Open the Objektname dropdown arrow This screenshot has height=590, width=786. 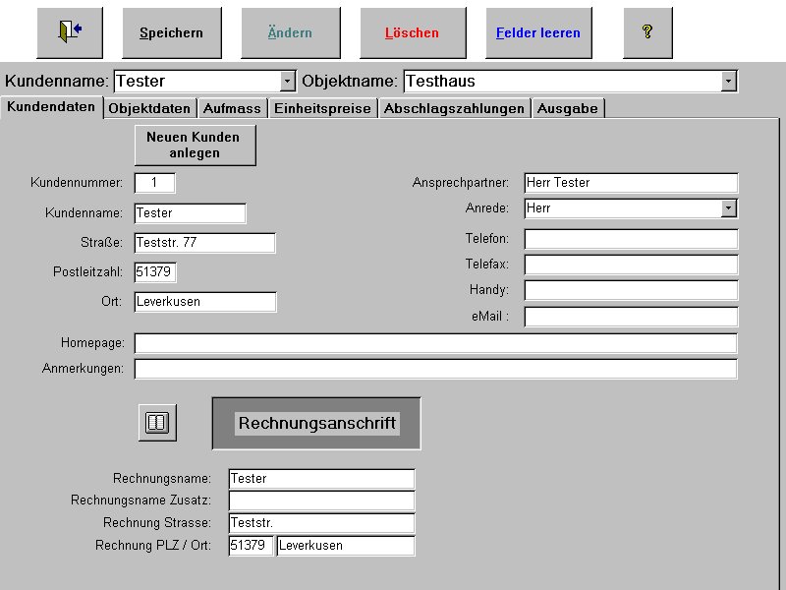click(x=728, y=81)
